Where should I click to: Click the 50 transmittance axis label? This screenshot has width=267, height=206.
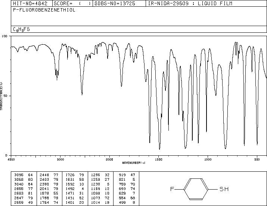point(5,96)
